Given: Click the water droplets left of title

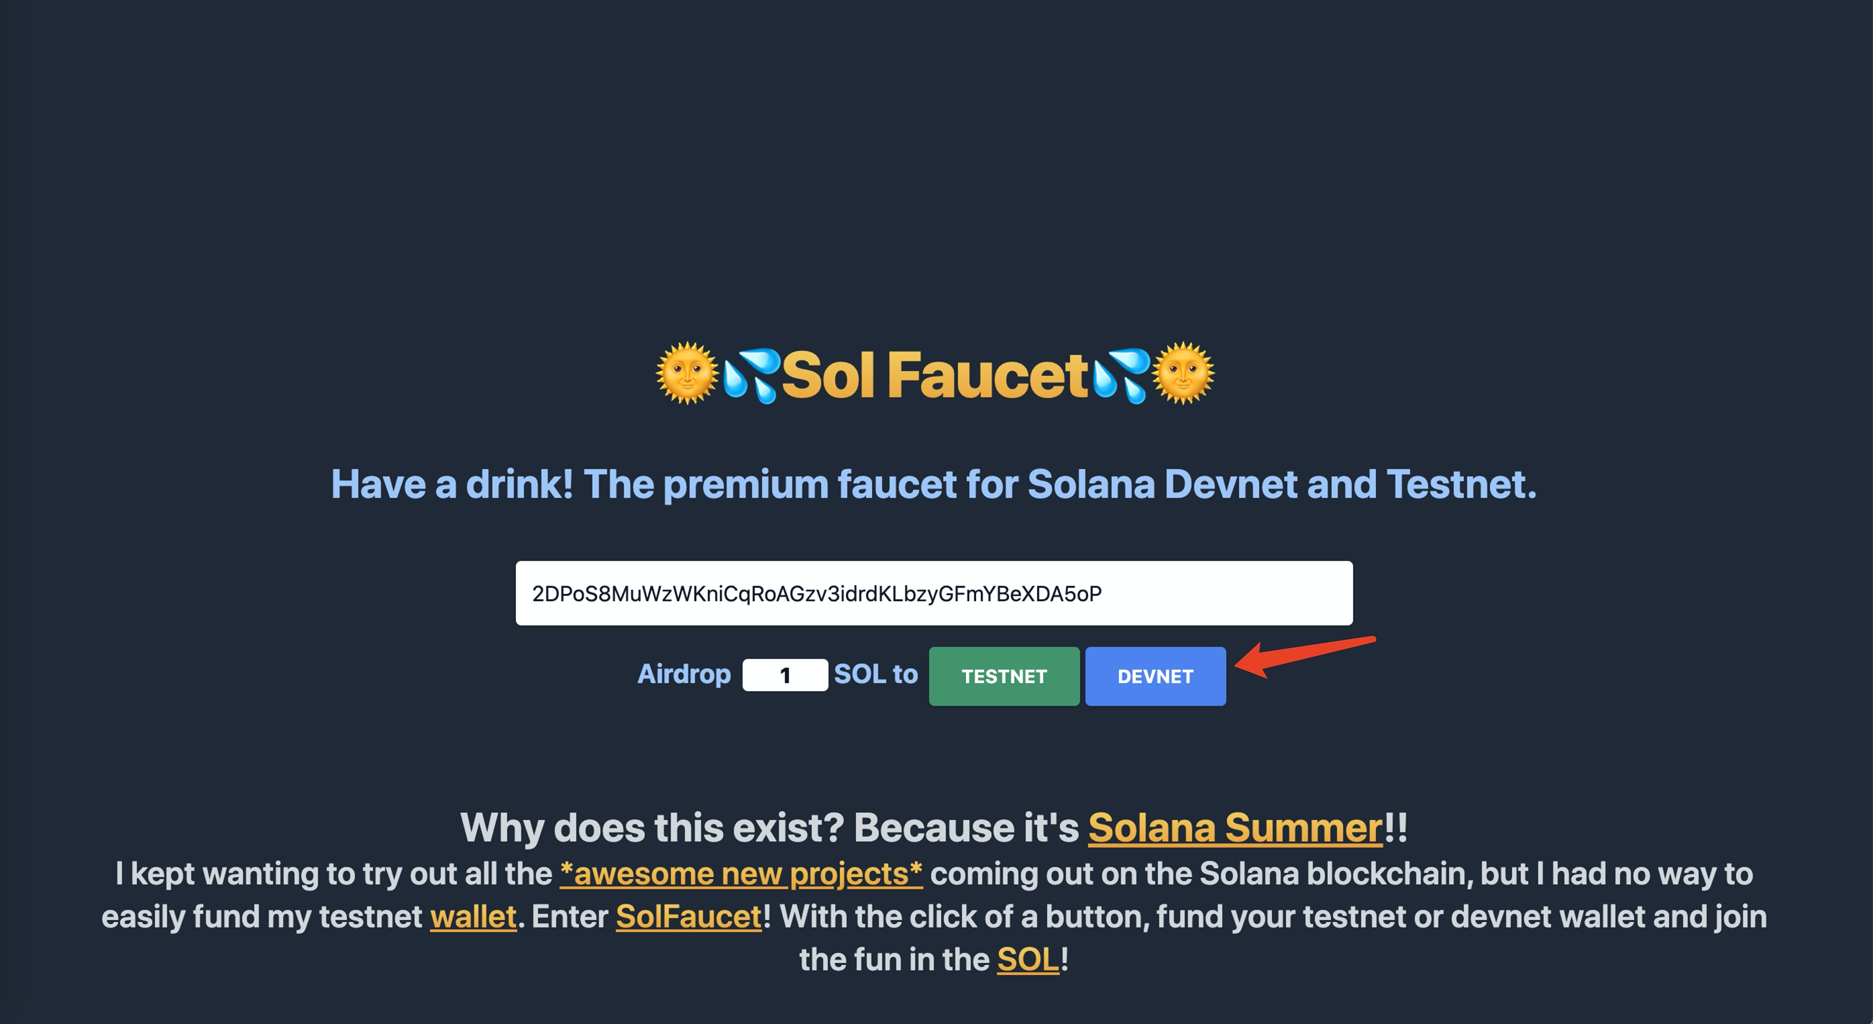Looking at the screenshot, I should 751,375.
